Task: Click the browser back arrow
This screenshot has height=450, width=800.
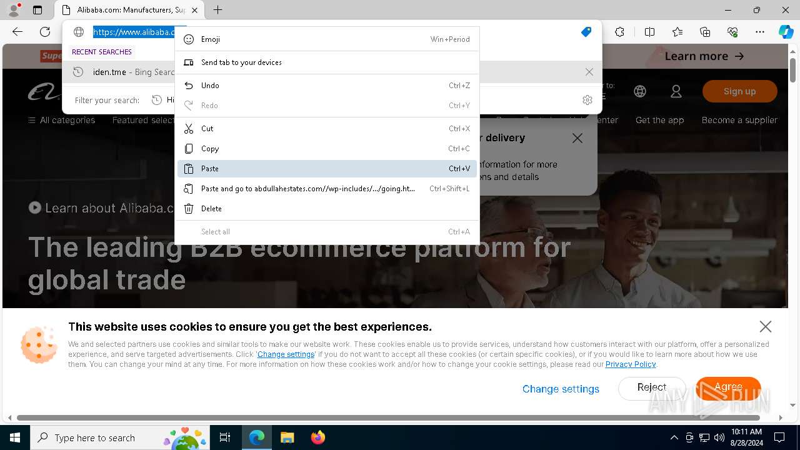Action: click(17, 32)
